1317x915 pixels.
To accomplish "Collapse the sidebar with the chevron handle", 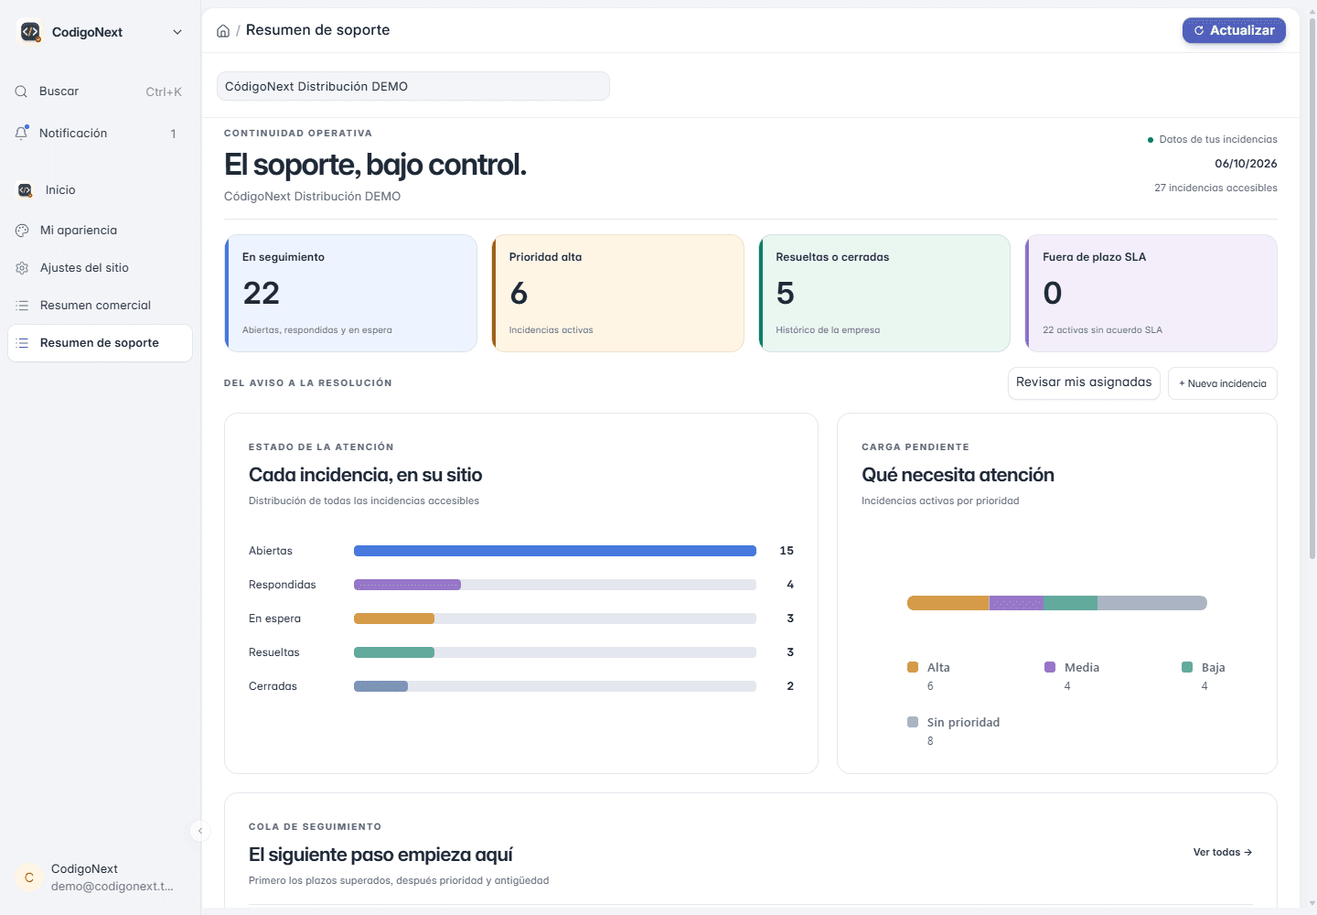I will 200,831.
